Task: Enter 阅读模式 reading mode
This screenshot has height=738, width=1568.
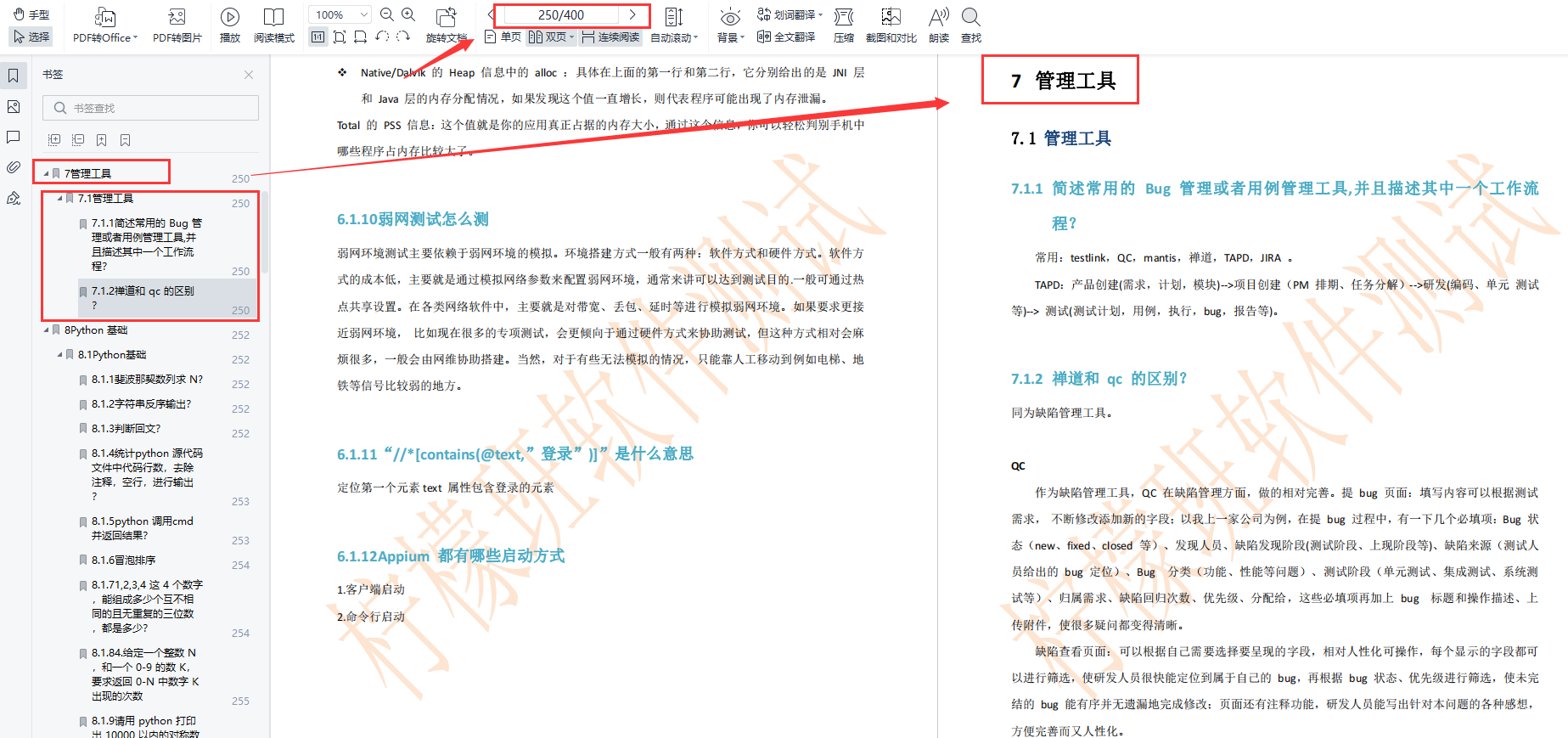Action: click(273, 26)
